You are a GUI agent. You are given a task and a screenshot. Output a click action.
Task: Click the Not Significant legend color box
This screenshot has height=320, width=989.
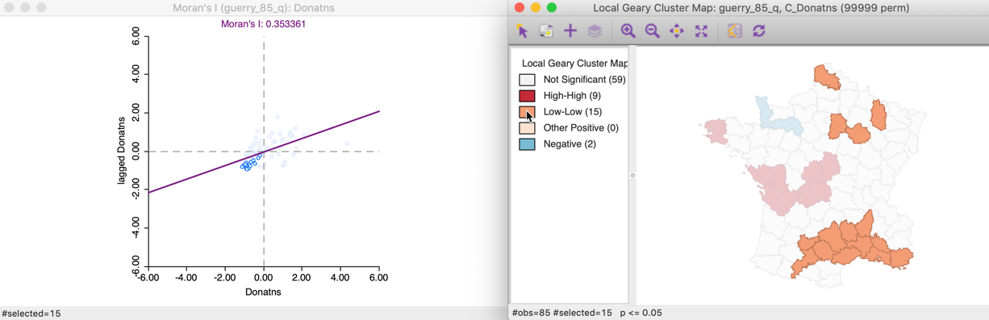click(527, 80)
